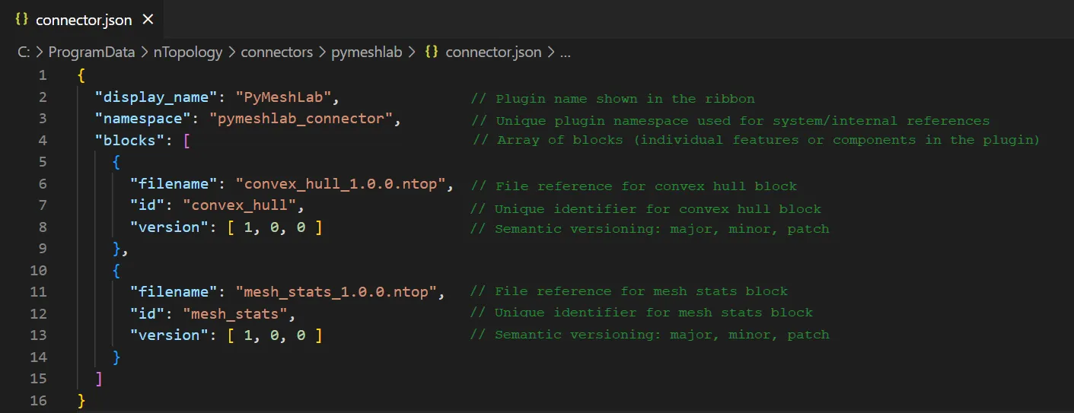The image size is (1074, 413).
Task: Click comment "Unique identifier for mesh stats block"
Action: point(642,313)
